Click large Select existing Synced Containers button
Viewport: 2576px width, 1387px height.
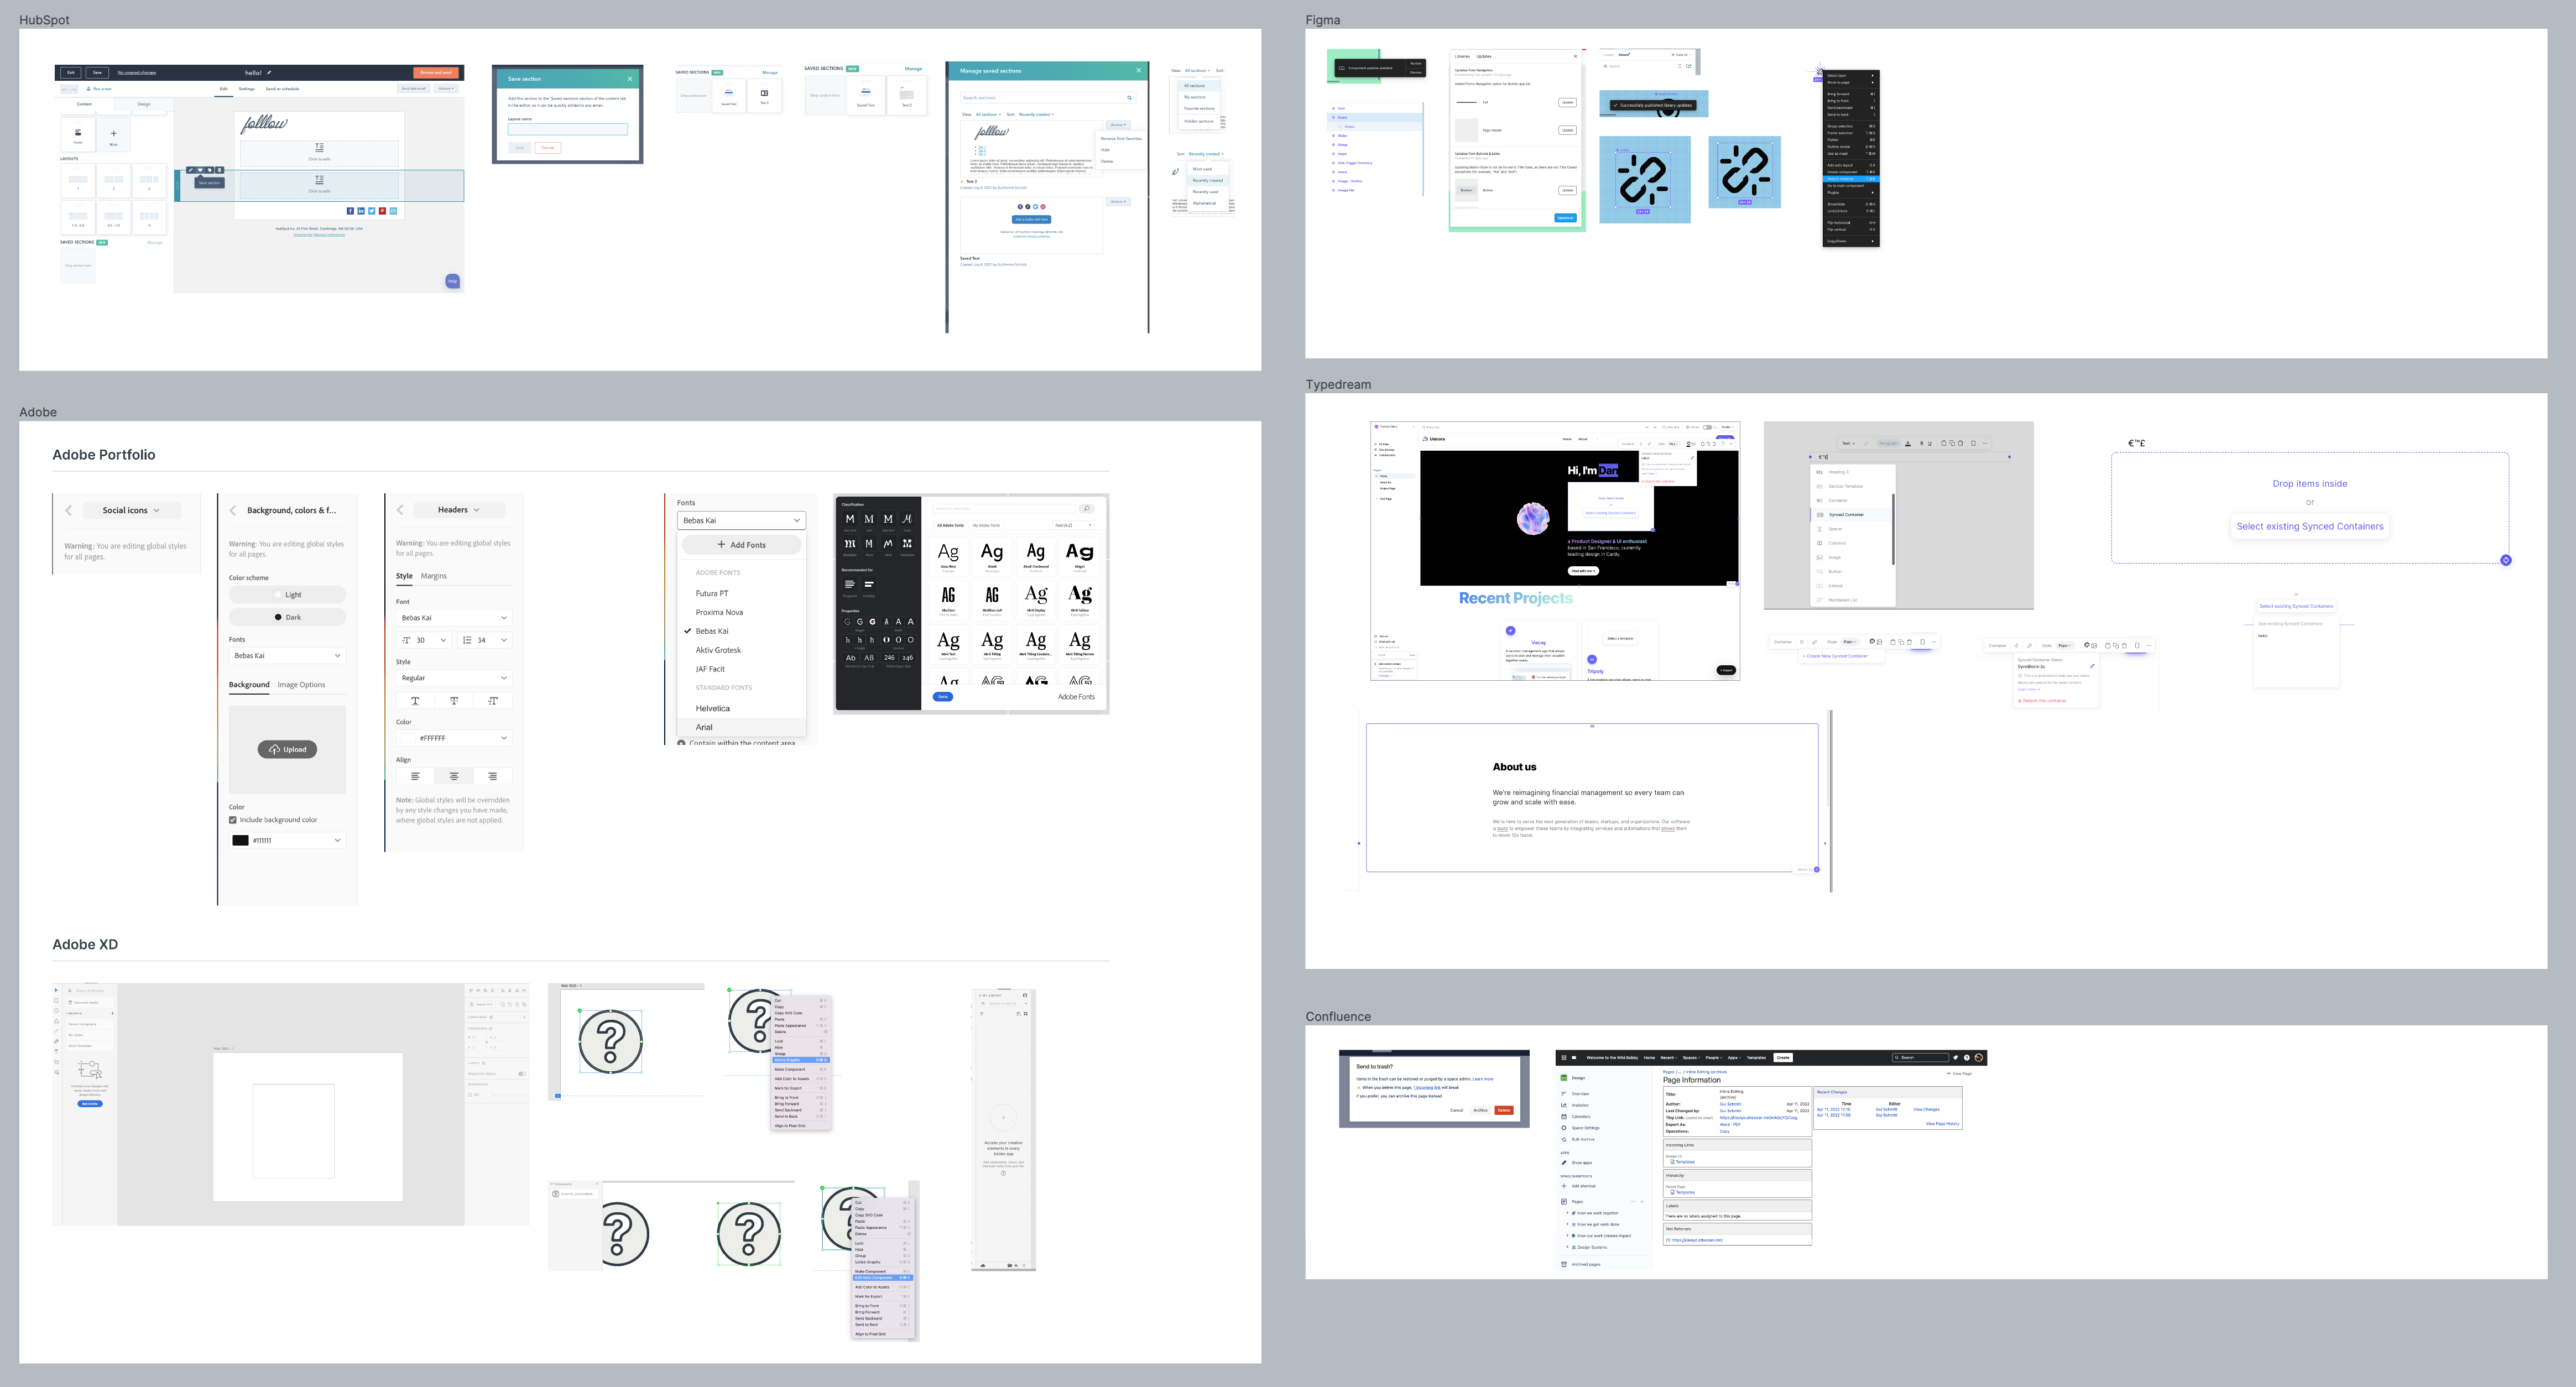click(2310, 526)
